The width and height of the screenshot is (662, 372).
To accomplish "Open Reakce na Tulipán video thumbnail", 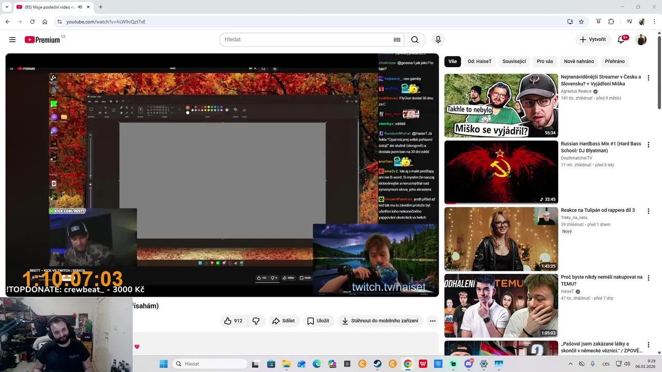I will coord(501,239).
